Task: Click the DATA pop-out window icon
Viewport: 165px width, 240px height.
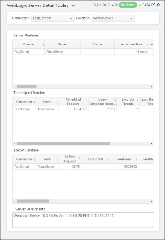Action: [153, 5]
